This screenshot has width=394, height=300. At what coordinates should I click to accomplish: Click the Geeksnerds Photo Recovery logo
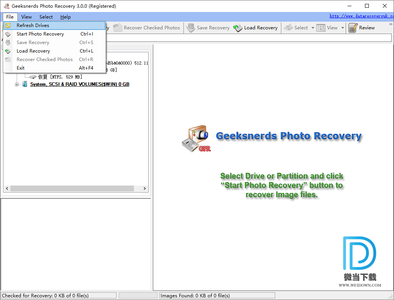point(196,138)
